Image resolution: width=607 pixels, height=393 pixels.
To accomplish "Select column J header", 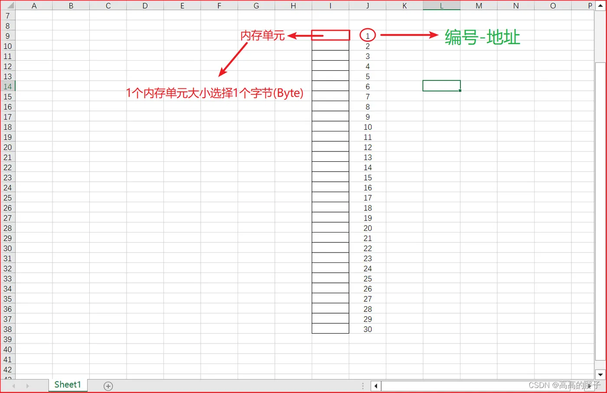I will pos(367,6).
